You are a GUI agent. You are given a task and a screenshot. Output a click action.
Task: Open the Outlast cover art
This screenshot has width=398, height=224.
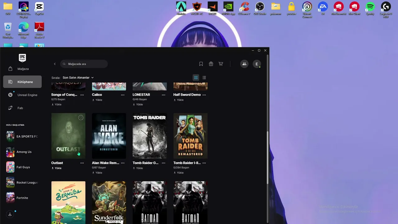click(68, 136)
